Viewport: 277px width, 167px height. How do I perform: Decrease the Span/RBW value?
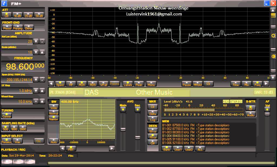coord(36,80)
